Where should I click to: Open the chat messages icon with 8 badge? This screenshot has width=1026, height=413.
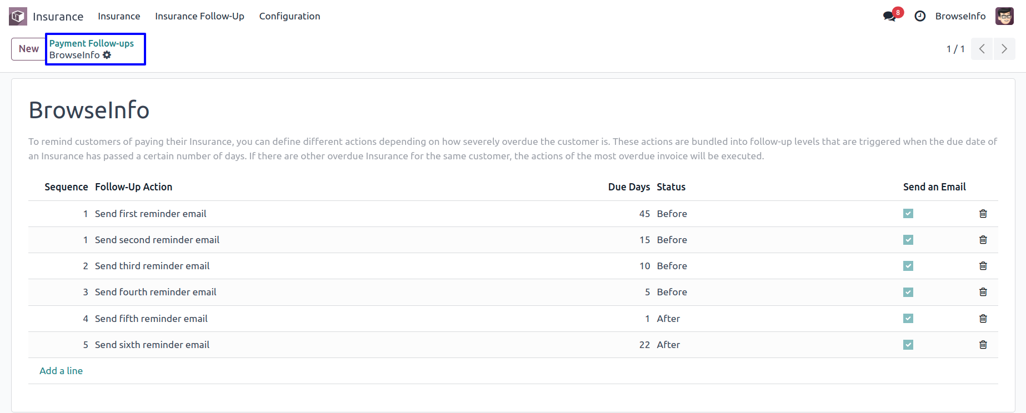893,16
